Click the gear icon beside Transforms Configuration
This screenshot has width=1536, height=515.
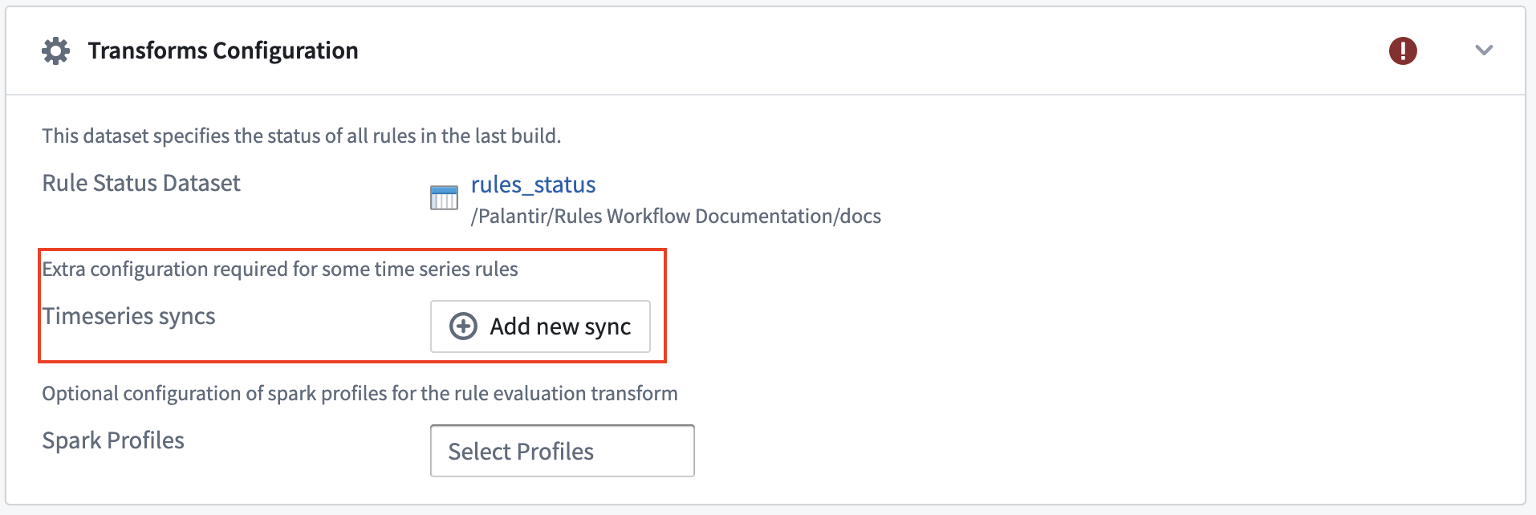click(55, 51)
